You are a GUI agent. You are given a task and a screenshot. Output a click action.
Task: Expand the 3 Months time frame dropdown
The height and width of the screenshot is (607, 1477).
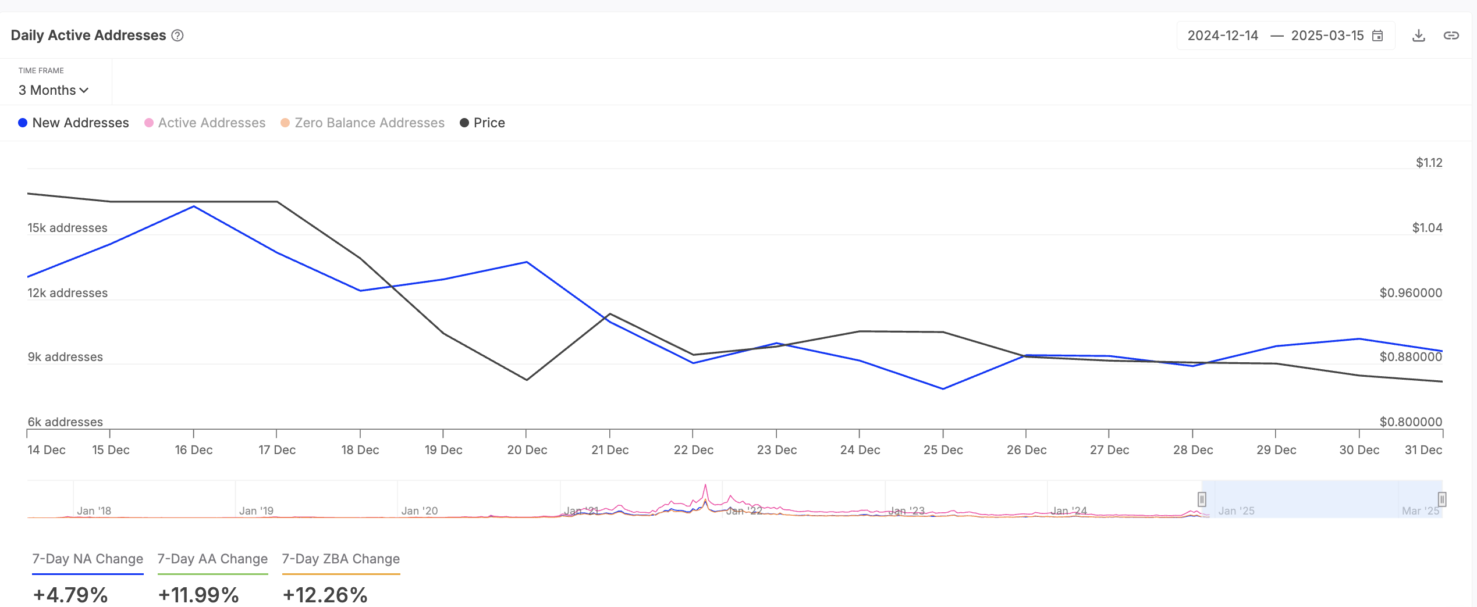pyautogui.click(x=54, y=90)
